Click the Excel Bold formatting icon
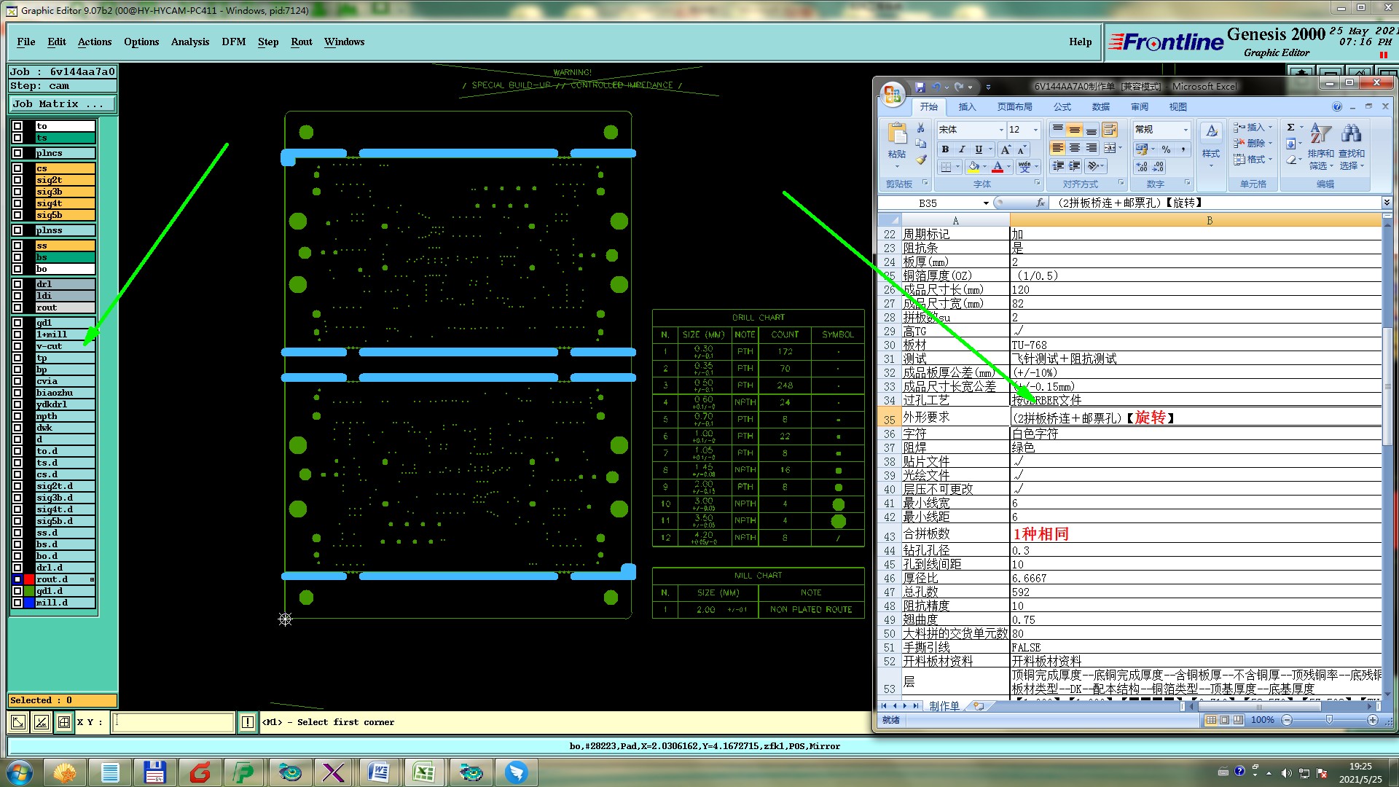 point(945,149)
